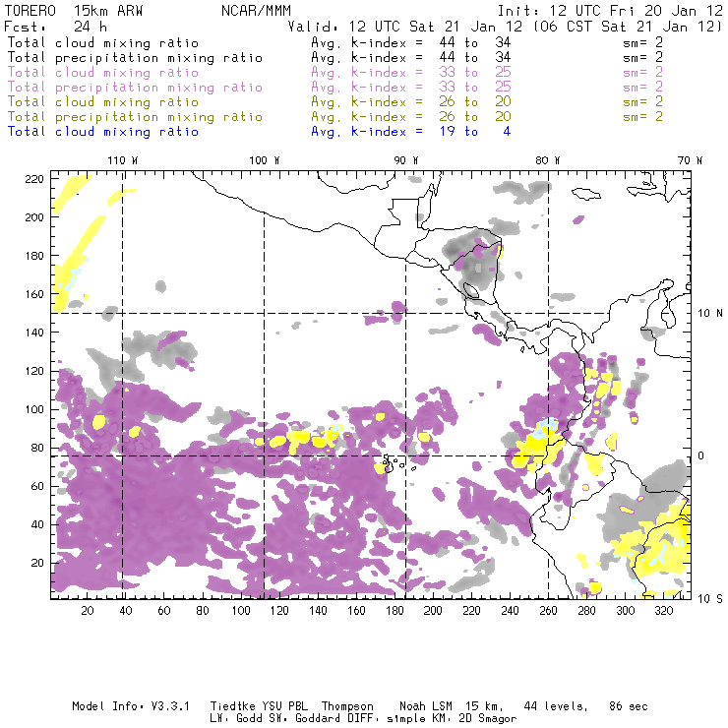Click 'sm= 2' in the black precipitation row
This screenshot has width=728, height=728.
(x=642, y=58)
